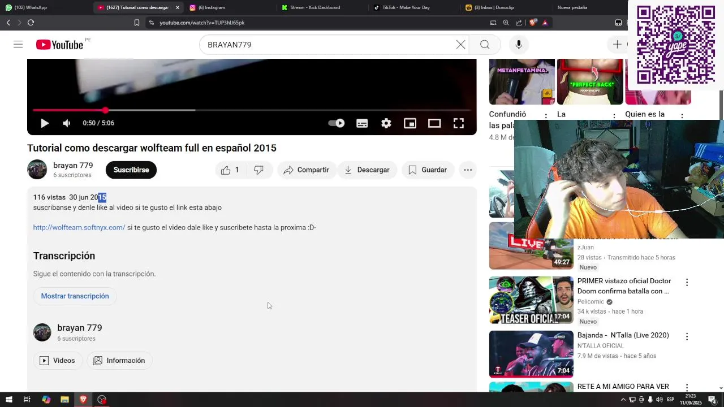Close the YouTube tutorial tab
Viewport: 724px width, 407px height.
tap(178, 7)
